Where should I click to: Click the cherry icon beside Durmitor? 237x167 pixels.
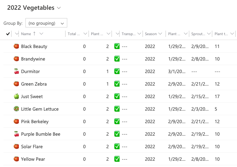click(x=16, y=71)
